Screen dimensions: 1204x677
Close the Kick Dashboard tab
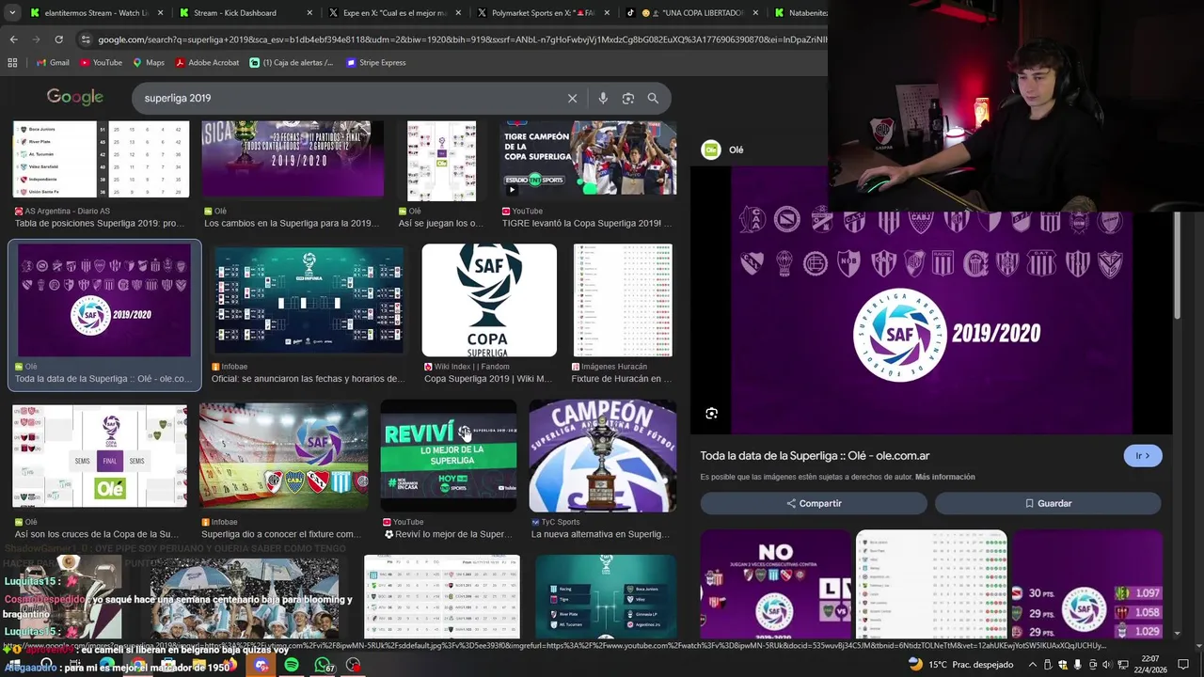click(309, 13)
